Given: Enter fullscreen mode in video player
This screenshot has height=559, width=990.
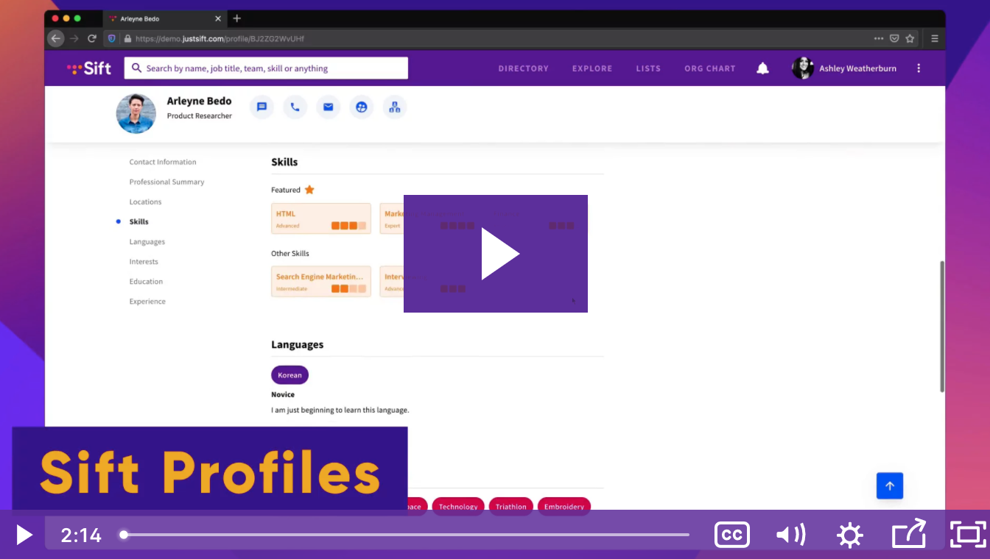Looking at the screenshot, I should 968,535.
